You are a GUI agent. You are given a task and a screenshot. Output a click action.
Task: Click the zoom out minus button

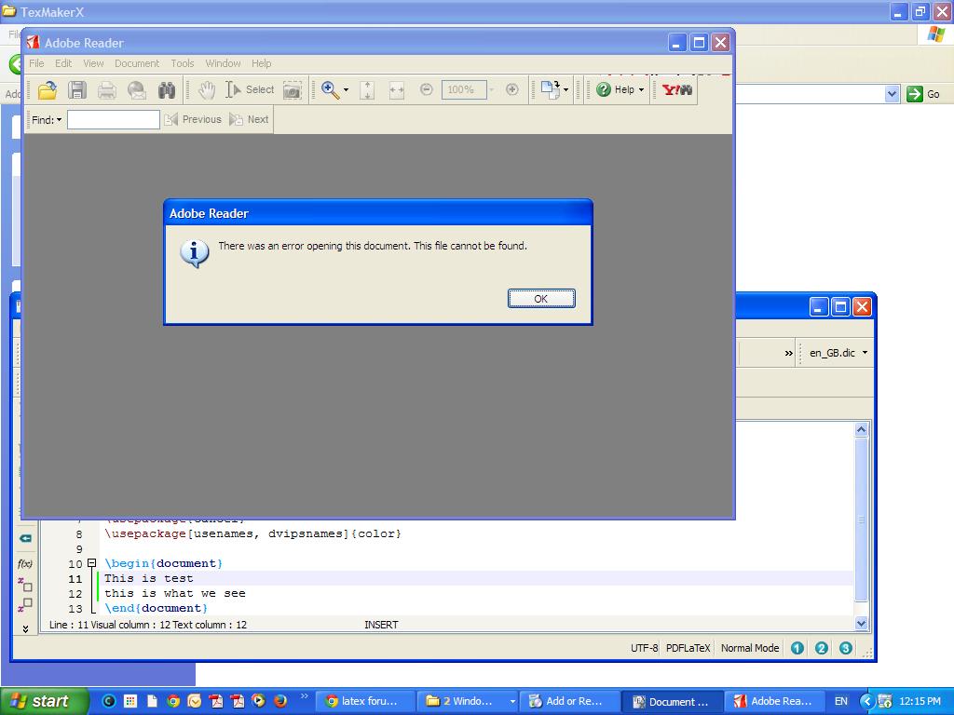(427, 90)
